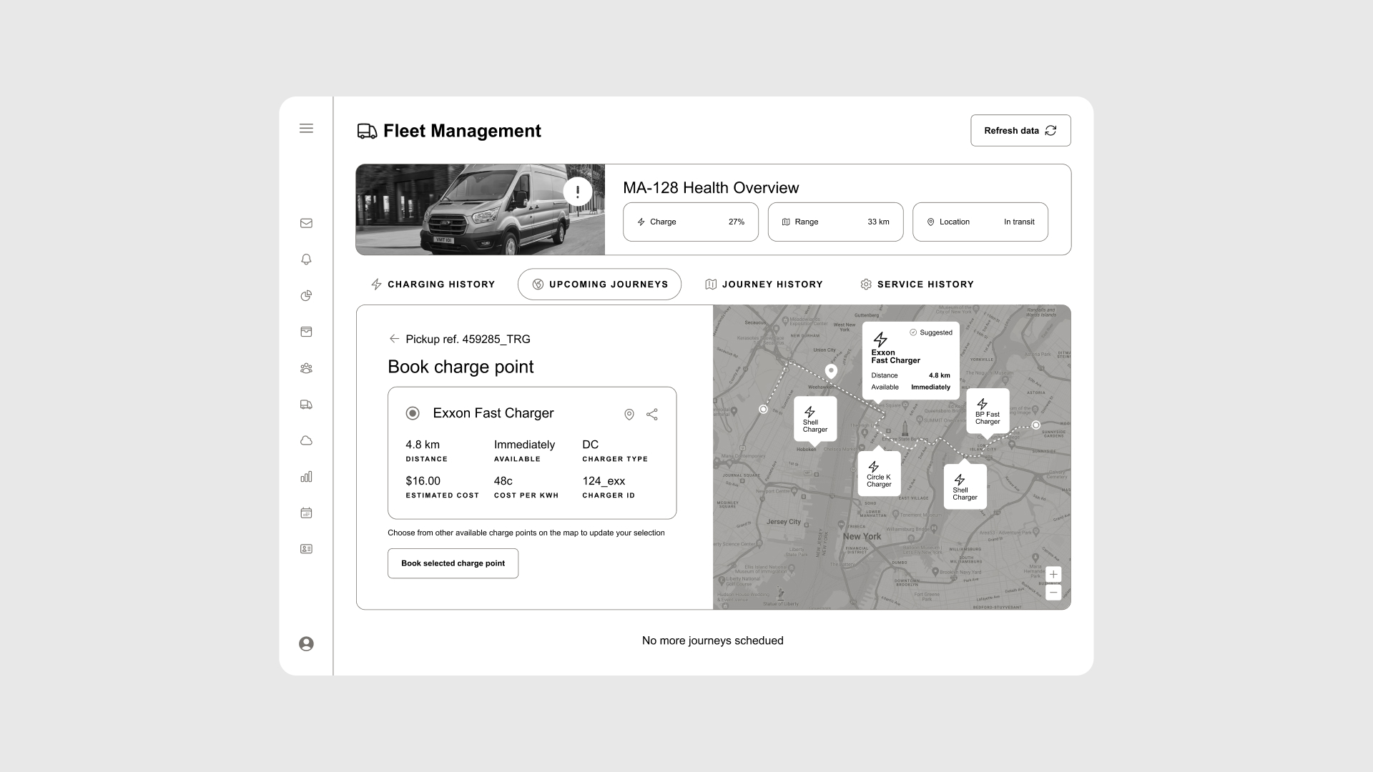Open the calendar icon in the sidebar
Image resolution: width=1373 pixels, height=772 pixels.
306,513
